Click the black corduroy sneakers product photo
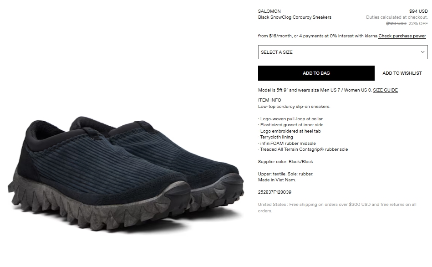 click(126, 174)
